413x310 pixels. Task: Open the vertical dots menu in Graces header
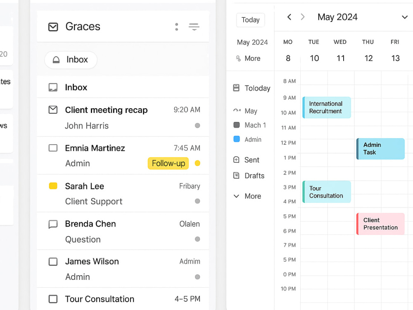pyautogui.click(x=176, y=26)
